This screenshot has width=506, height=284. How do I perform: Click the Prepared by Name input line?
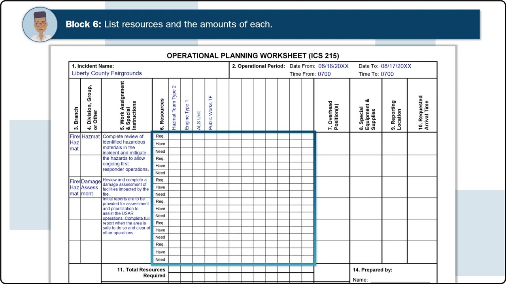[x=400, y=280]
